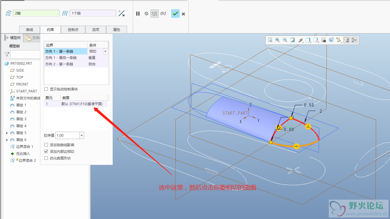Click the Repaint screen icon
The image size is (390, 219).
293,40
